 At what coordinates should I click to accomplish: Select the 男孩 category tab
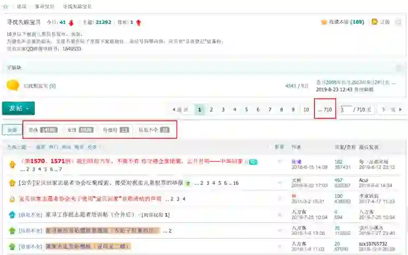click(43, 130)
